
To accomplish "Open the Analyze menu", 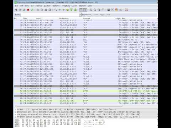I will 47,6.
